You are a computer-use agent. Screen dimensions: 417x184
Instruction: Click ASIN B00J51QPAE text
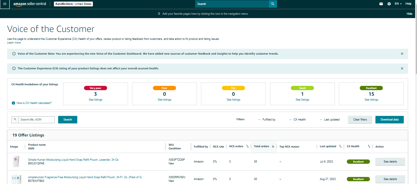click(x=36, y=163)
